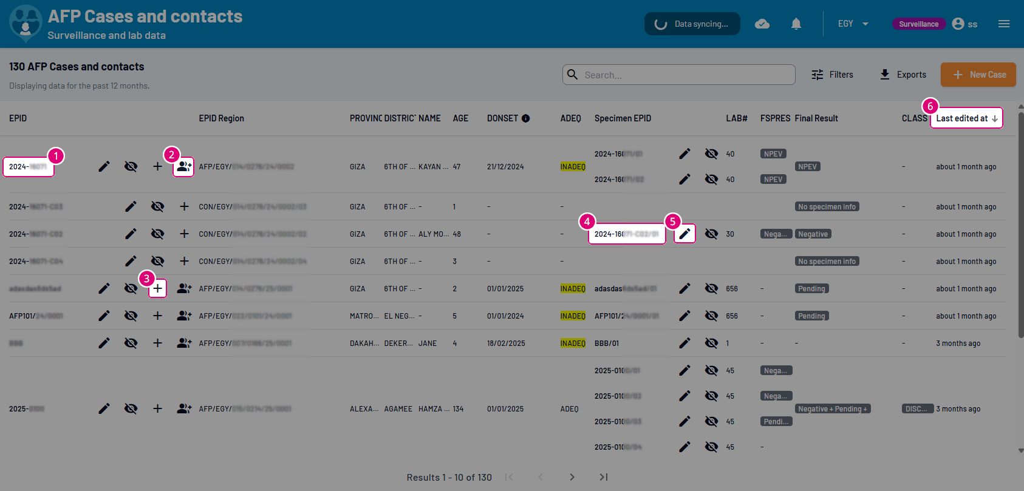Screen dimensions: 1024x491
Task: Sort by Last edited at column
Action: [x=966, y=118]
